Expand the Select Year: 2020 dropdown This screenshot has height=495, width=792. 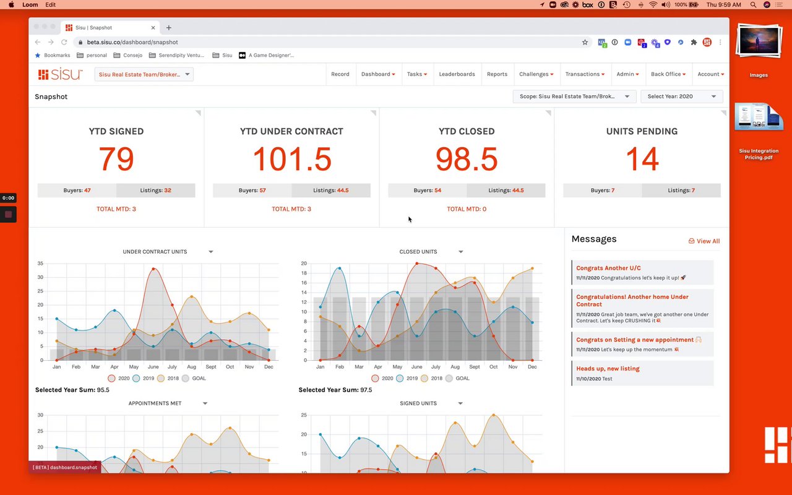coord(682,97)
